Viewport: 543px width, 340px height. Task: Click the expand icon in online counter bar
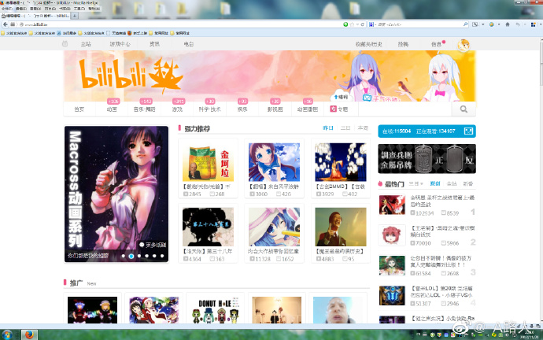[468, 131]
